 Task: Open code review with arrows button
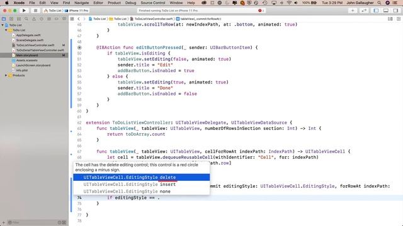[364, 11]
